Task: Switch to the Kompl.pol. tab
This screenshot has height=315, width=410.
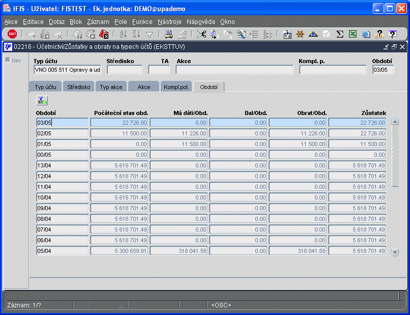Action: pos(176,87)
